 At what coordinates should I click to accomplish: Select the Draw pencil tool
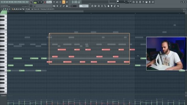(x=13, y=9)
